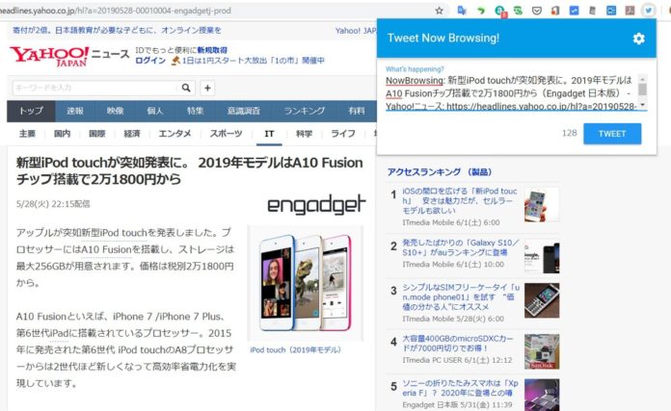
Task: Click into the What's happening tweet text box
Action: (511, 92)
